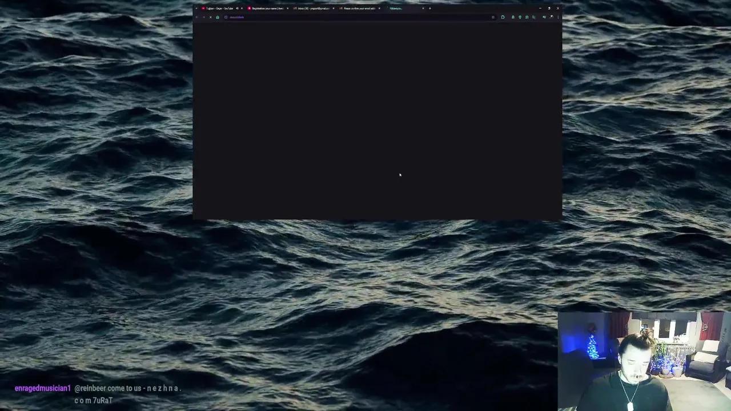
Task: Close the Registration your name tab
Action: pyautogui.click(x=287, y=9)
